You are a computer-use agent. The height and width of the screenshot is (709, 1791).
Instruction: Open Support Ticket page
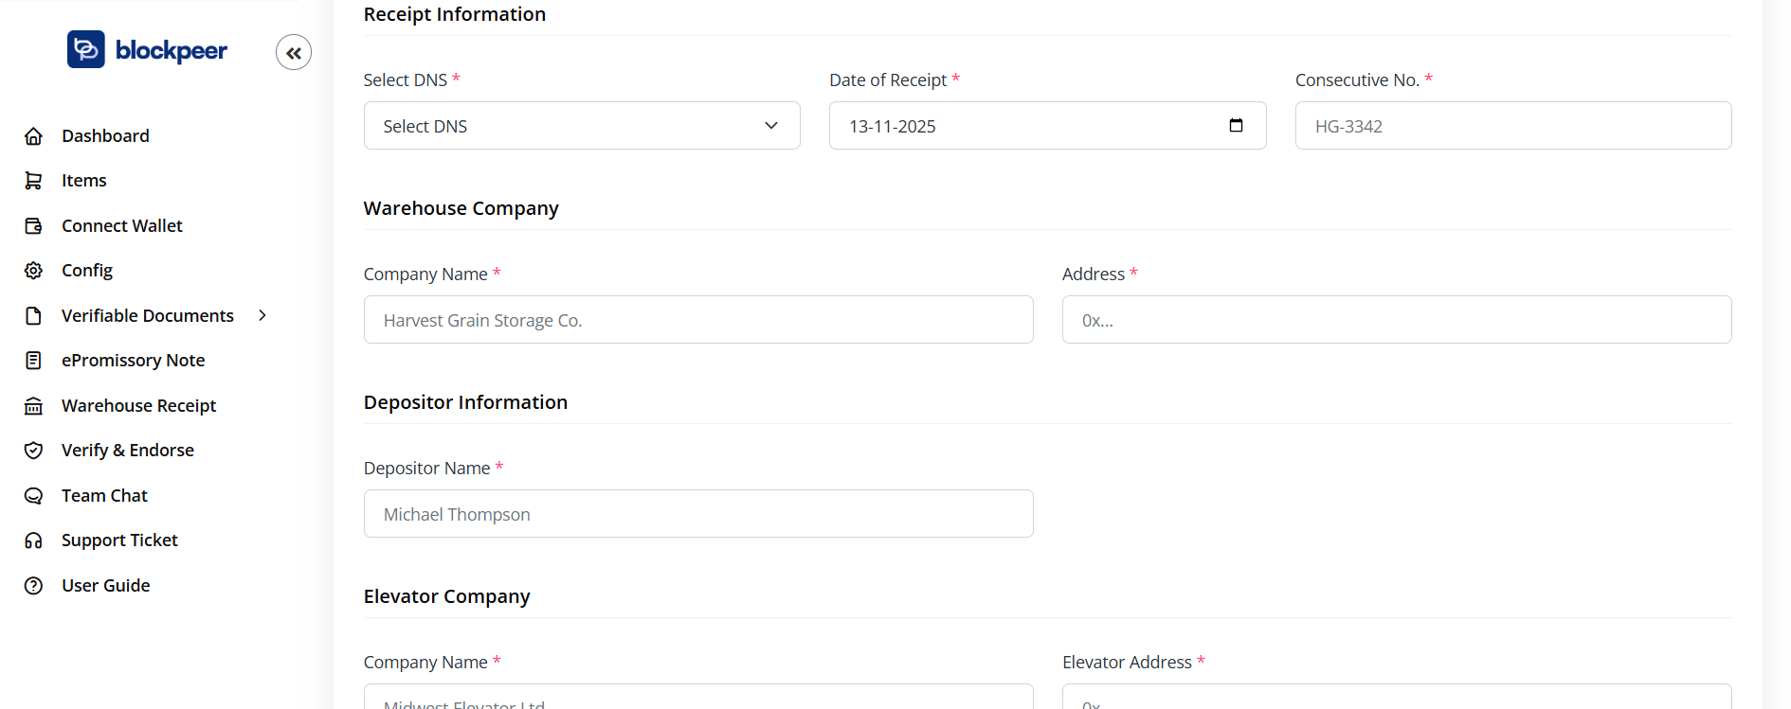[x=119, y=540]
